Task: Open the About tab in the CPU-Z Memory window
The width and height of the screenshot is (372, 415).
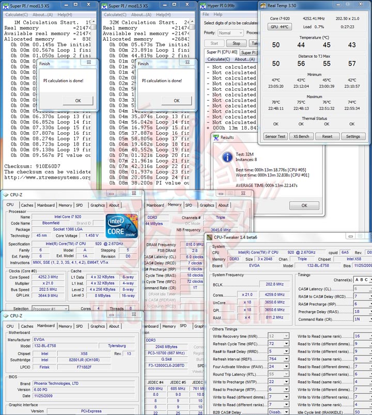Action: tap(223, 205)
